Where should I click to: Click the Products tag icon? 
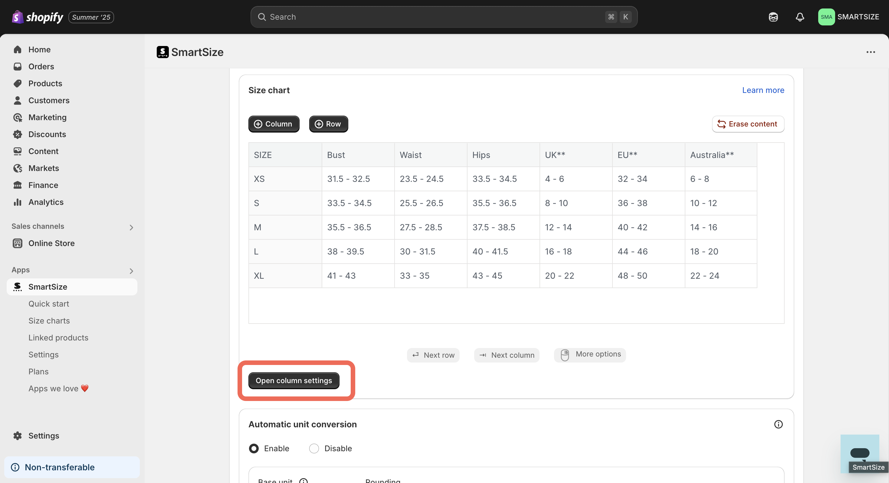click(x=18, y=83)
